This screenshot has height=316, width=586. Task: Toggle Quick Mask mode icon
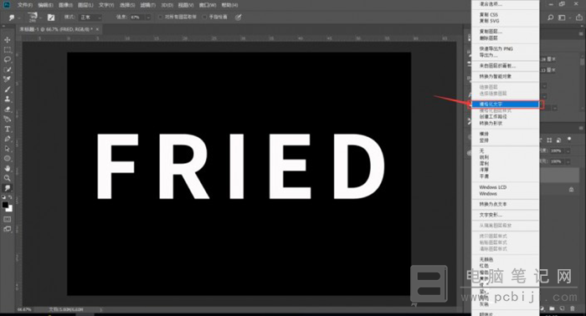coord(7,219)
